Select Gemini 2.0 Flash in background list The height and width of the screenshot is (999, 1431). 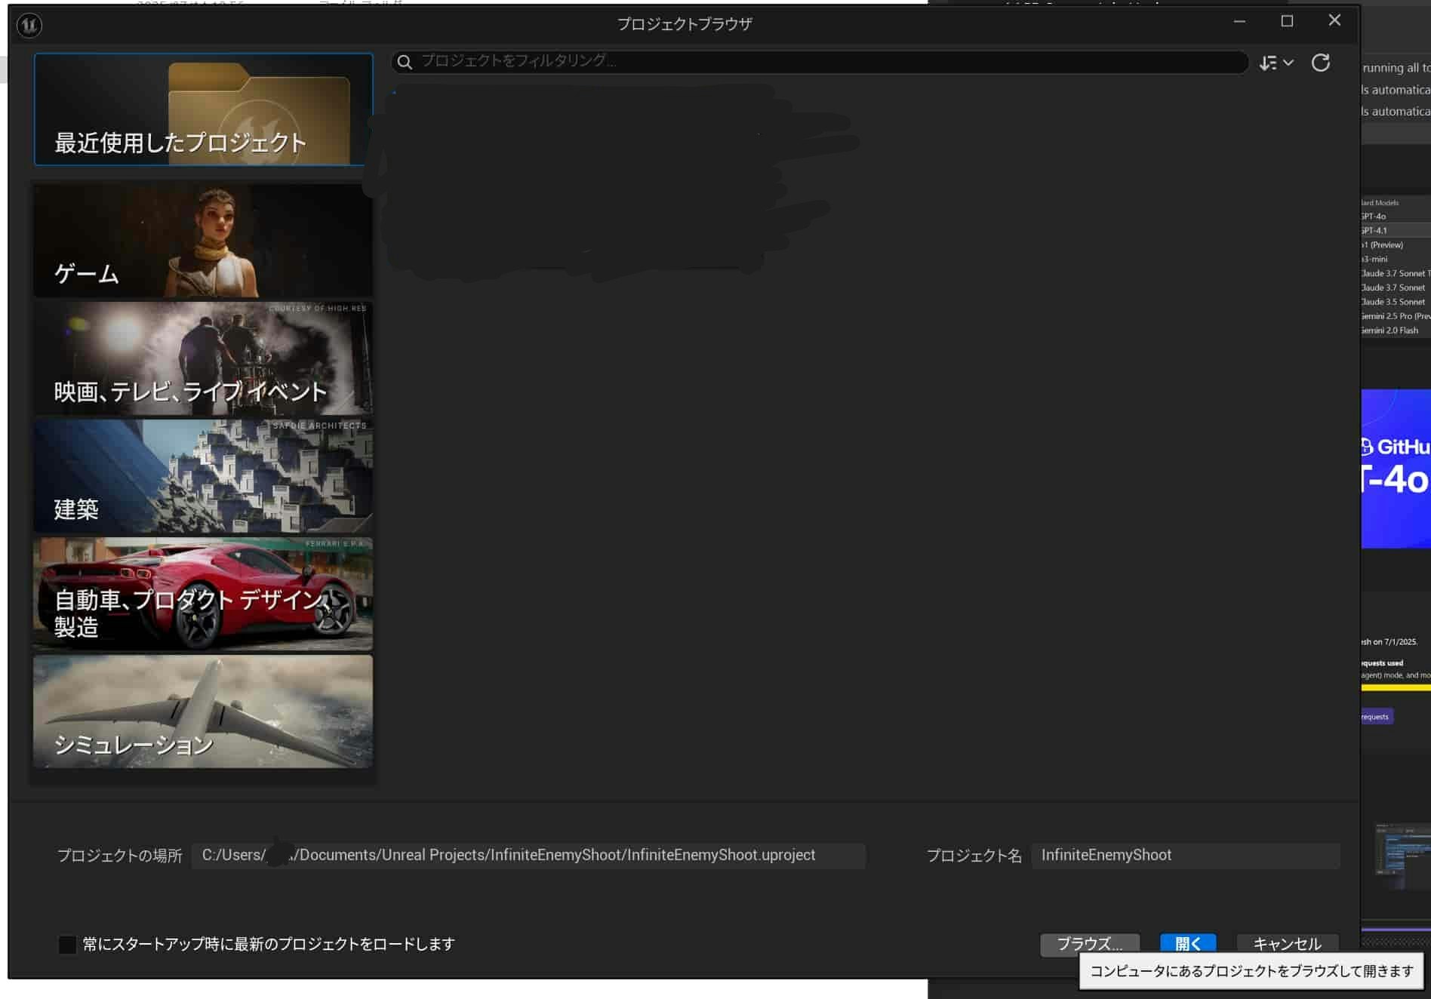point(1396,330)
